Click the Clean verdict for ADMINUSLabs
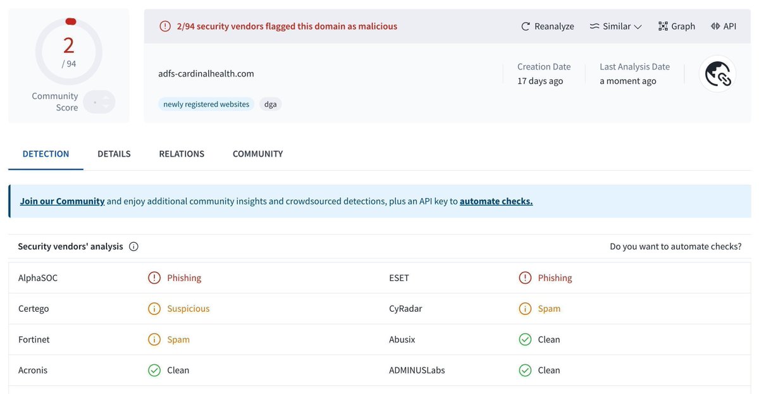 coord(549,370)
